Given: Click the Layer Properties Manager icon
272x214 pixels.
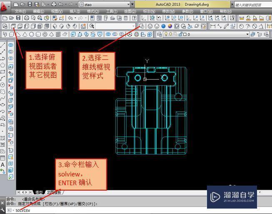Looking at the screenshot, I should pos(159,34).
